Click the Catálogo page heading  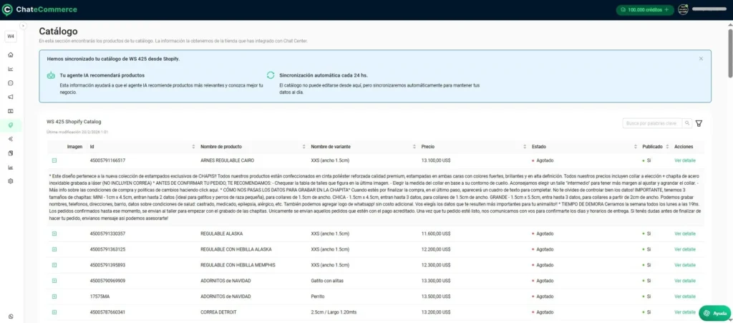[x=59, y=32]
